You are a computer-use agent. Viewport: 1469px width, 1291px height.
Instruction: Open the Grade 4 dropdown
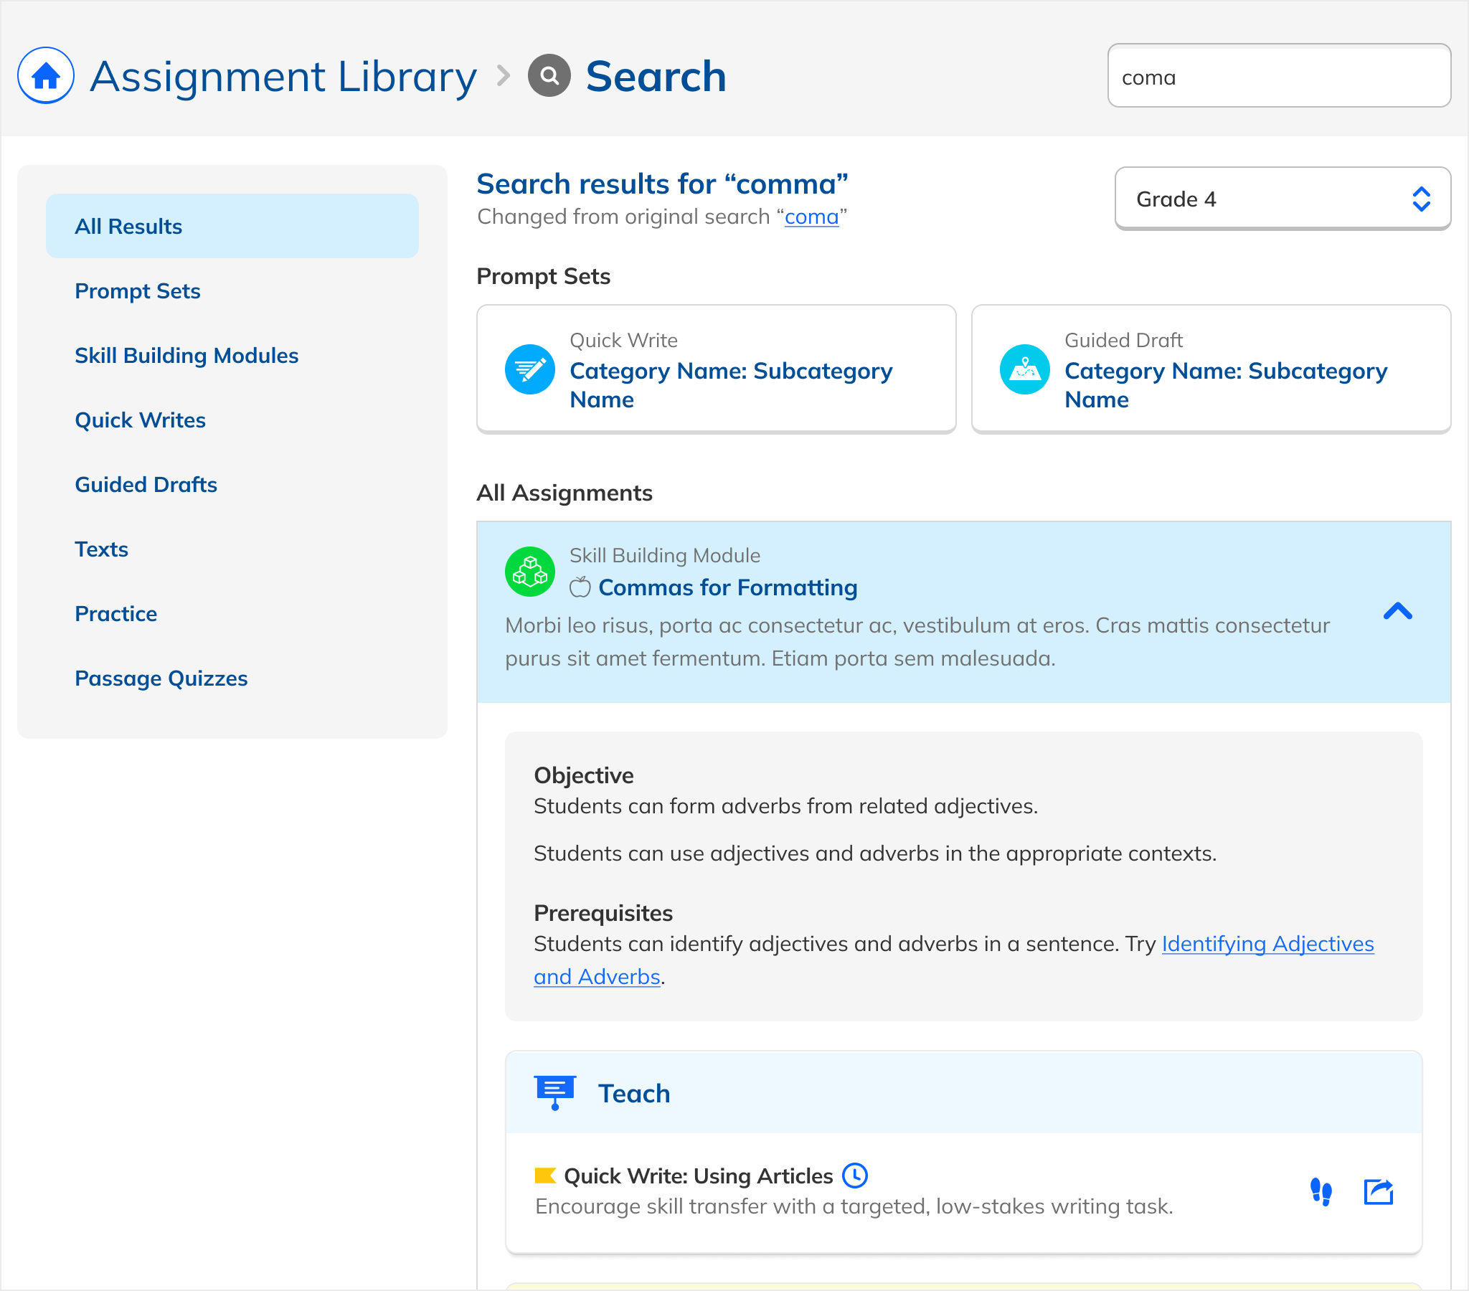tap(1282, 199)
